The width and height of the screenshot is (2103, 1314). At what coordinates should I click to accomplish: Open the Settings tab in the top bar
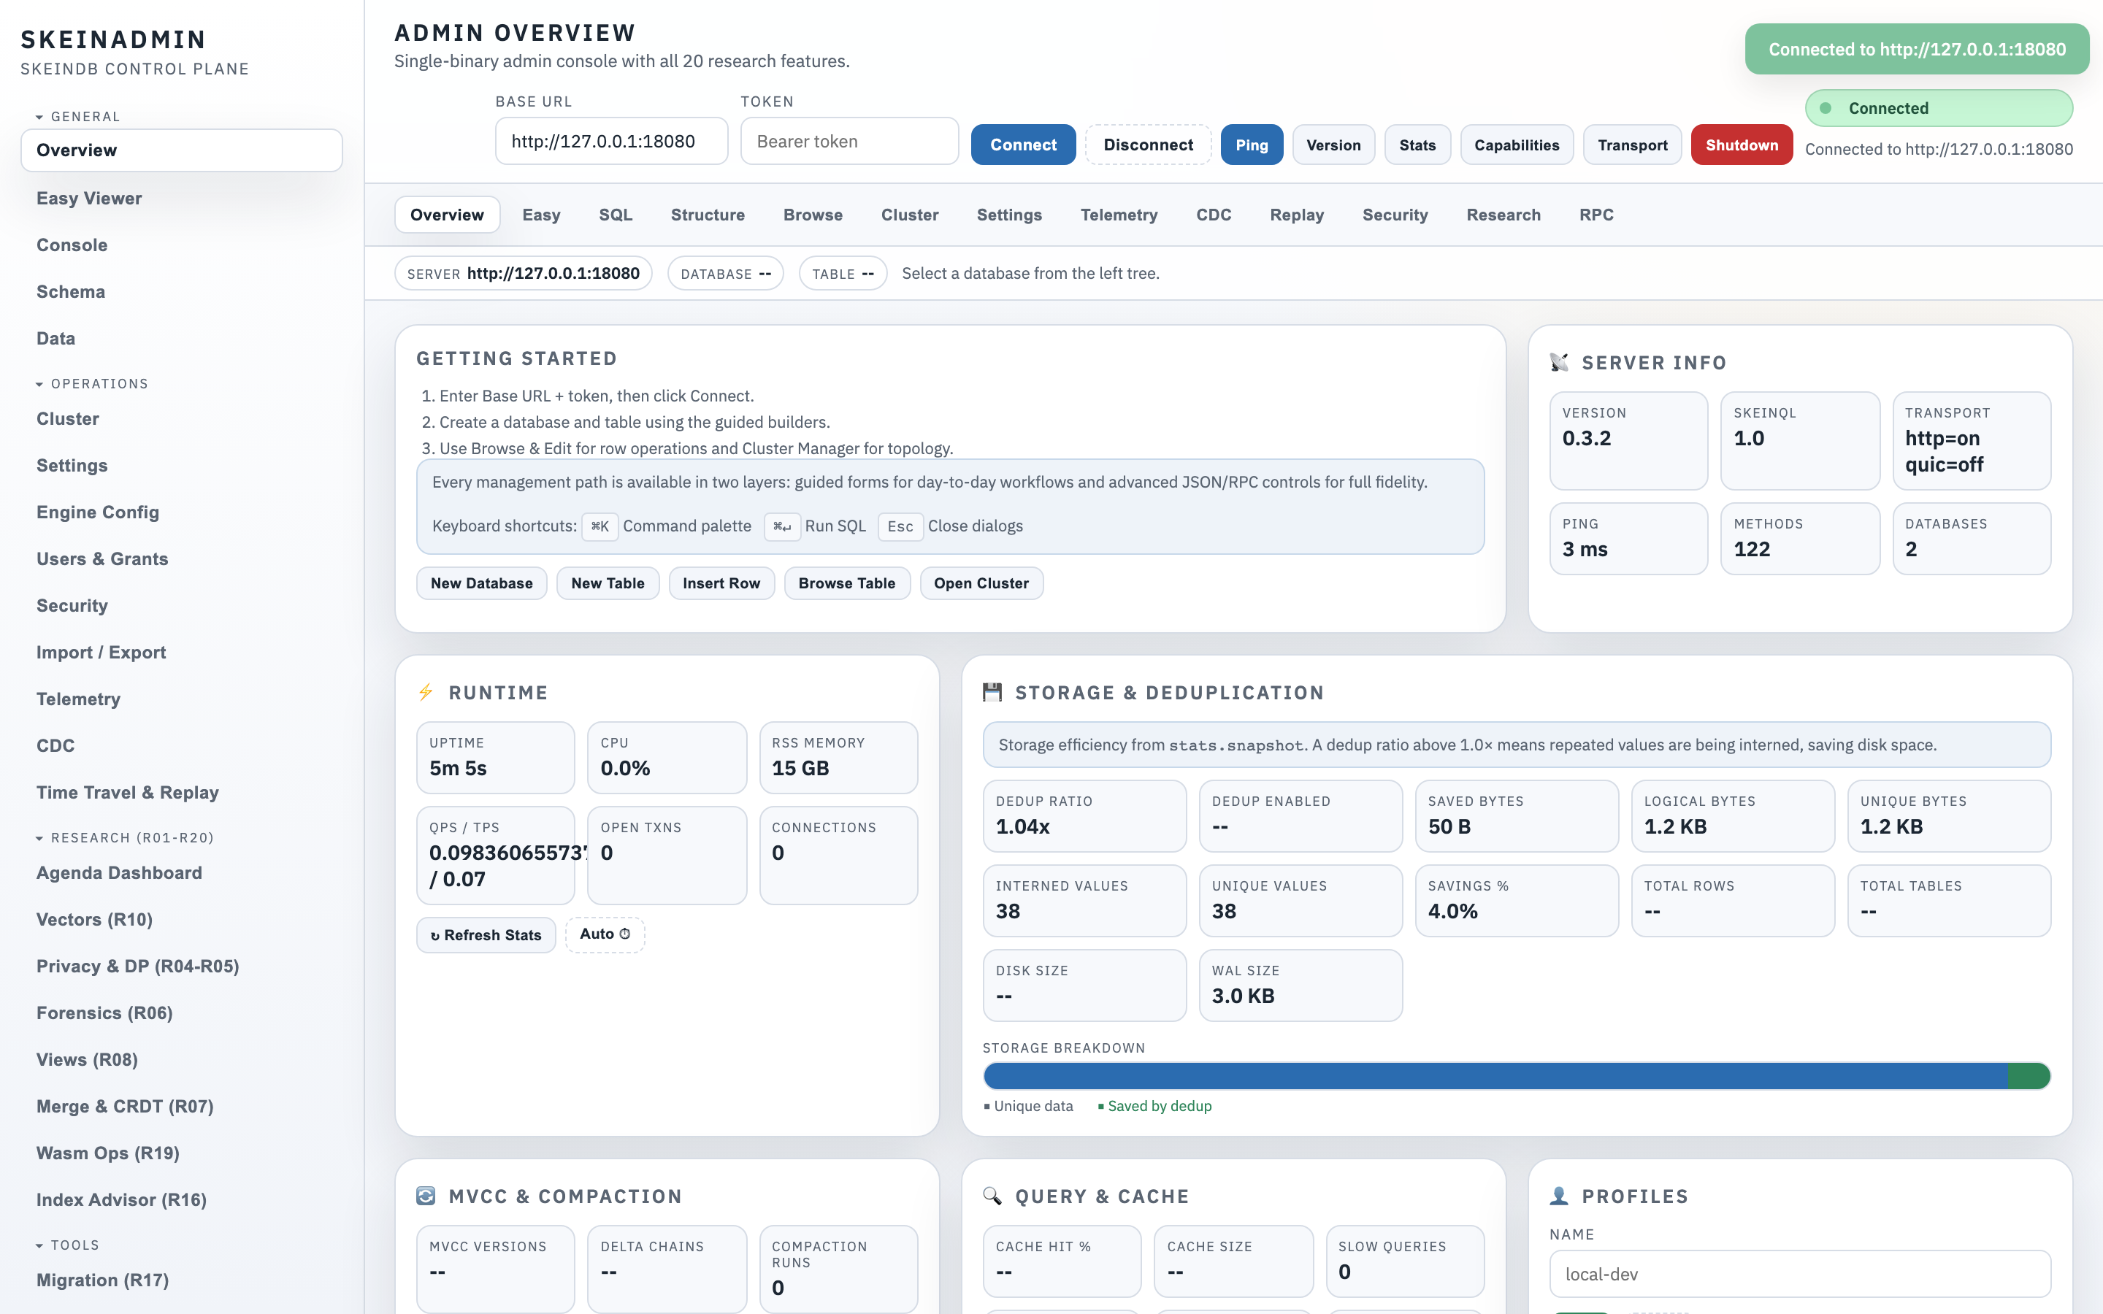[x=1009, y=215]
